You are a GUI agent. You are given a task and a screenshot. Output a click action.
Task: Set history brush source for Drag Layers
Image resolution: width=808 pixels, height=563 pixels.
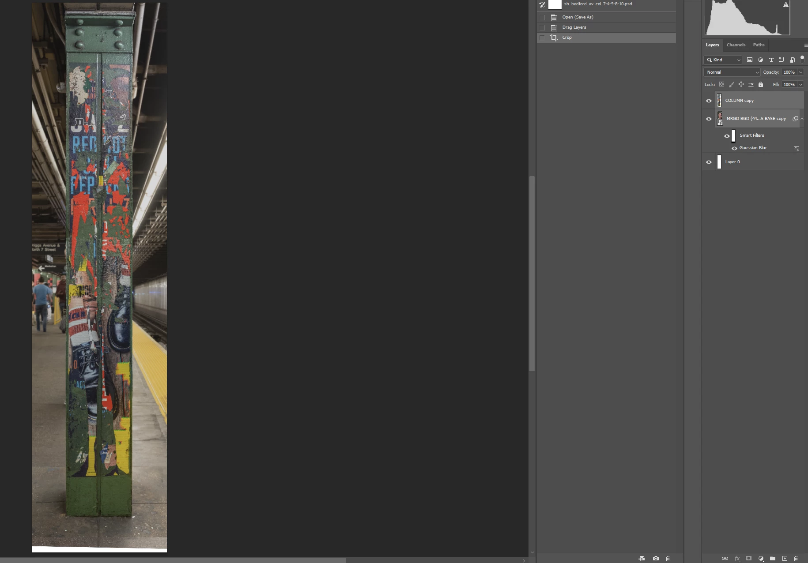542,27
